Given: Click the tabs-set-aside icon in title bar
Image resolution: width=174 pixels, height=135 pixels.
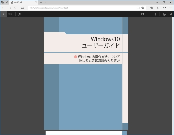Looking at the screenshot, I should click(3, 2).
